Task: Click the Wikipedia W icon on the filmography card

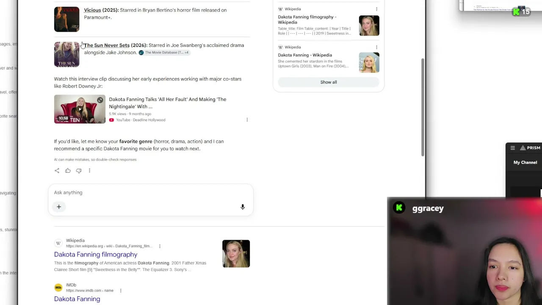Action: click(280, 9)
